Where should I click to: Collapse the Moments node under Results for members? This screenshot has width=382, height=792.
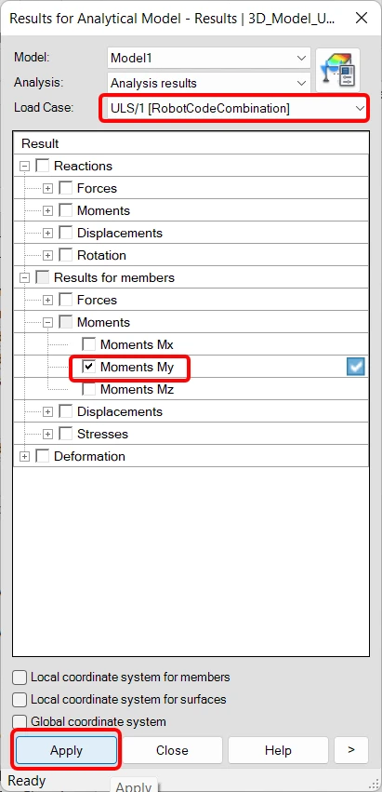(48, 322)
